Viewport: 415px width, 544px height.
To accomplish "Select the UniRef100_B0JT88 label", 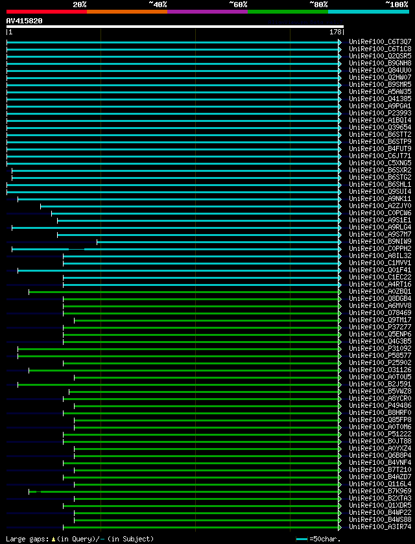I will tap(380, 441).
